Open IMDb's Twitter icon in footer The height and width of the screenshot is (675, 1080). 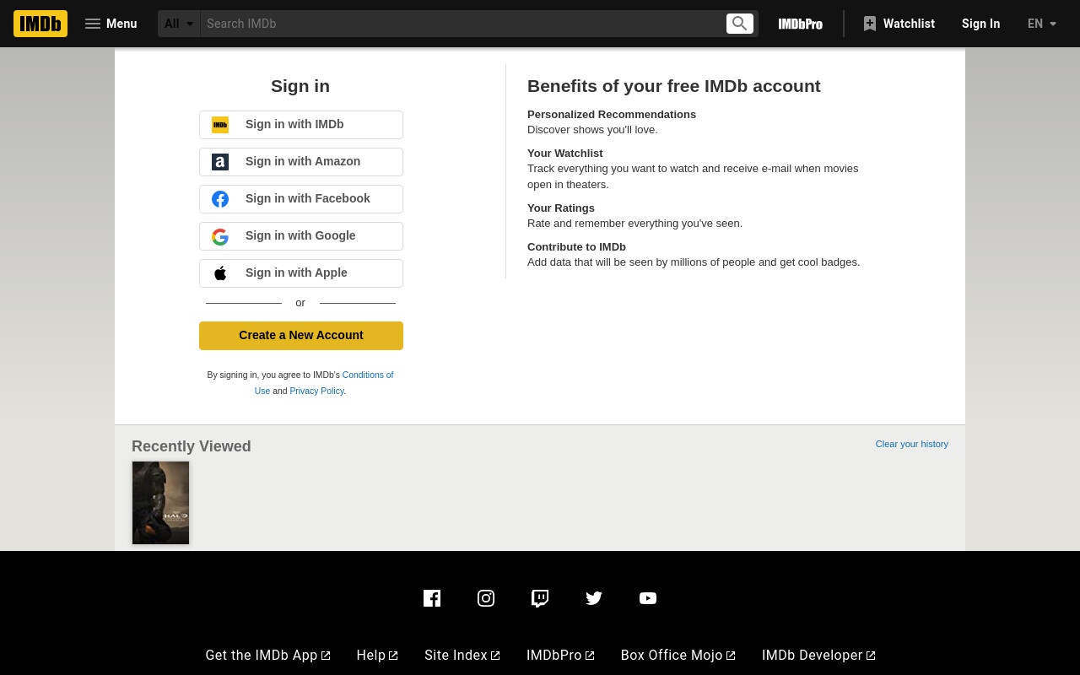point(594,598)
